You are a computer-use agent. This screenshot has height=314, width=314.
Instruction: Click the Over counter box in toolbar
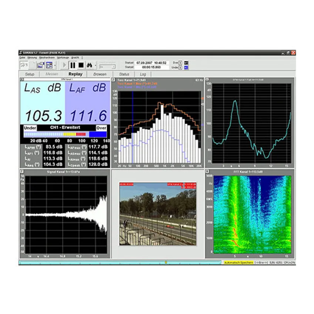tap(180, 63)
